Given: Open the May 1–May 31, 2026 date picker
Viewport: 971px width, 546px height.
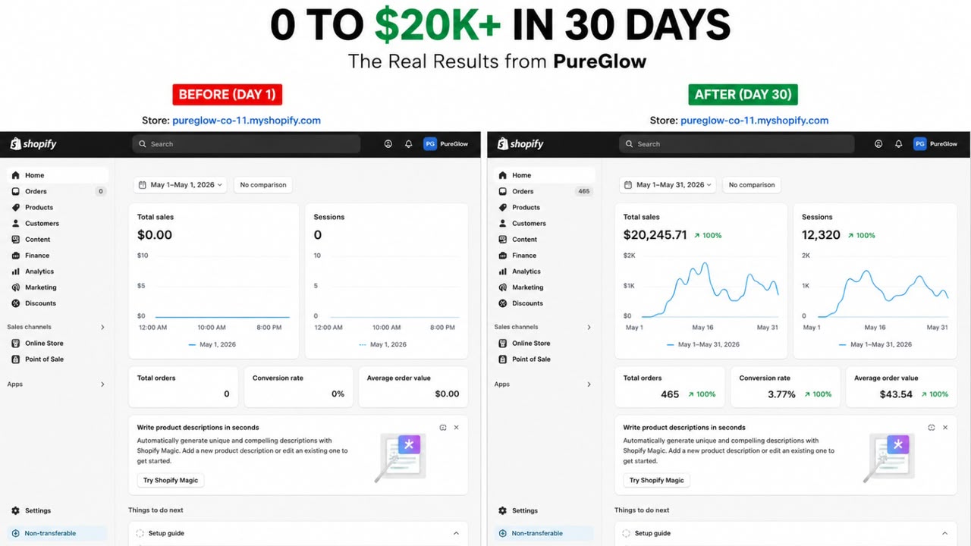Looking at the screenshot, I should pyautogui.click(x=668, y=185).
